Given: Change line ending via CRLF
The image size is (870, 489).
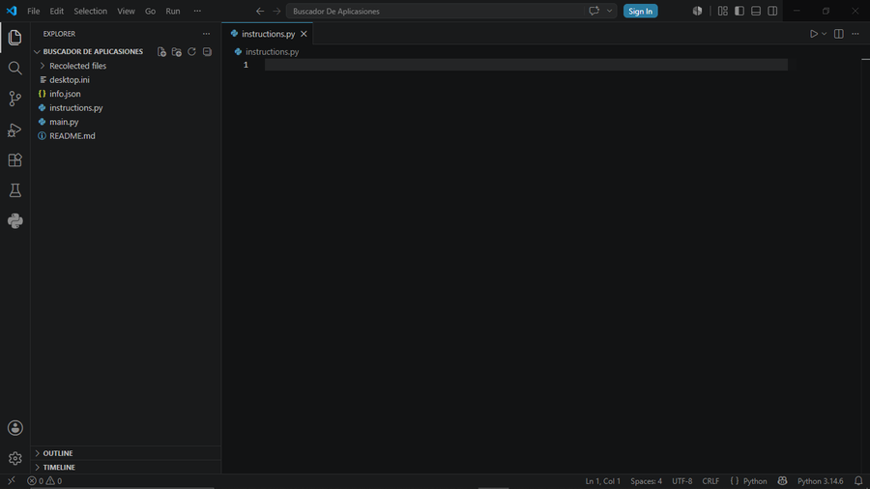Looking at the screenshot, I should [x=710, y=480].
